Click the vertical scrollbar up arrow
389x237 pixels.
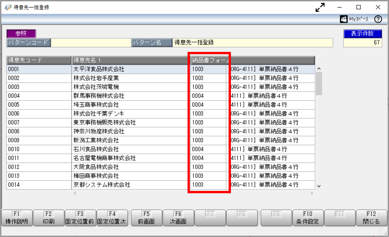319,69
